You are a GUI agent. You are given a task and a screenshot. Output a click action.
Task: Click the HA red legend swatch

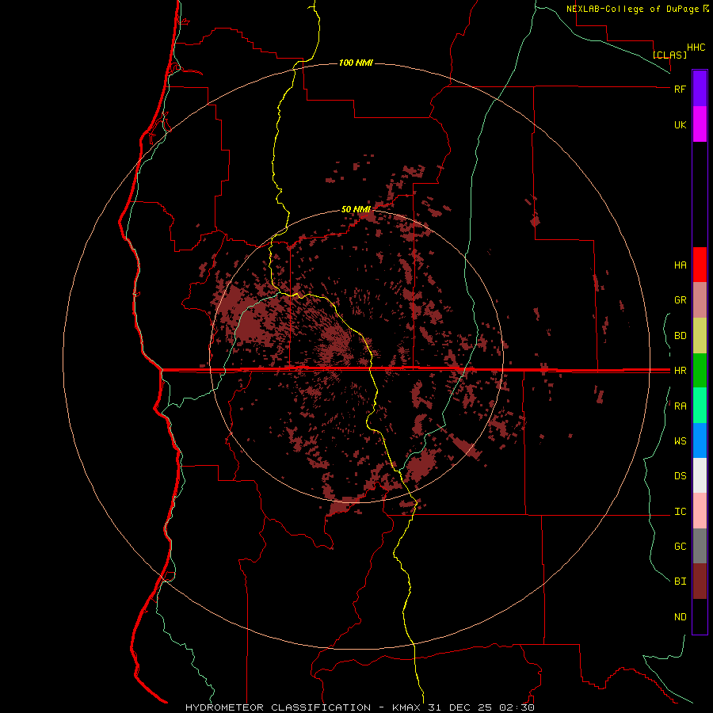point(700,265)
